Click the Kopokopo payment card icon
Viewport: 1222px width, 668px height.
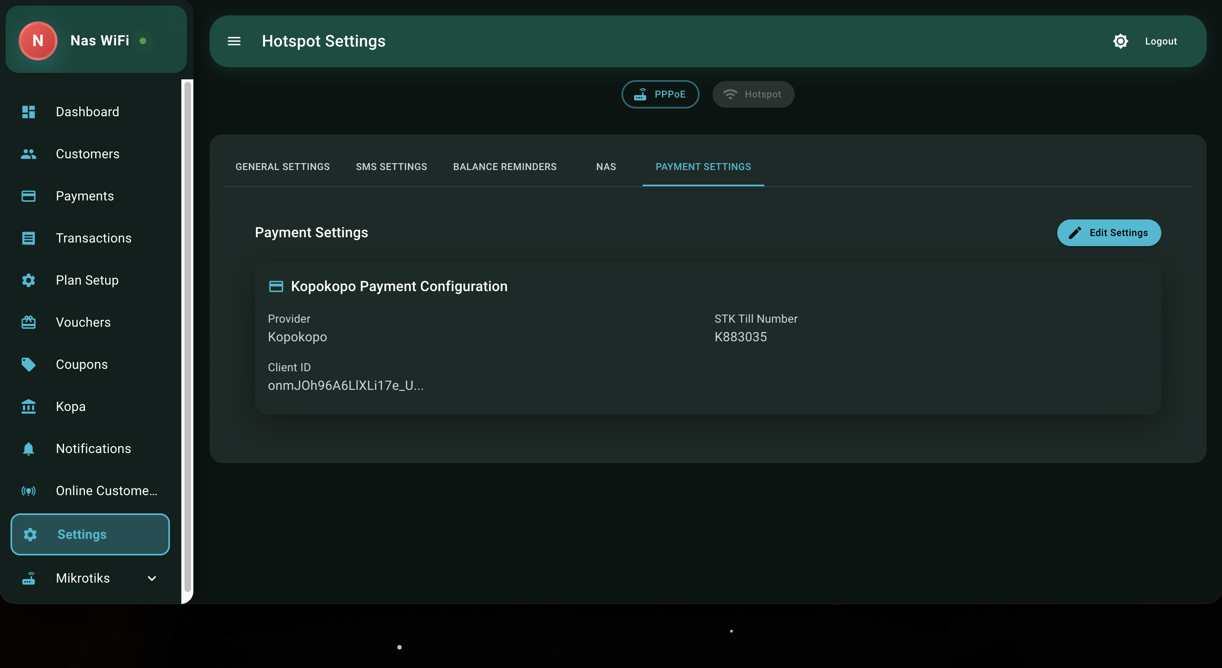tap(276, 286)
